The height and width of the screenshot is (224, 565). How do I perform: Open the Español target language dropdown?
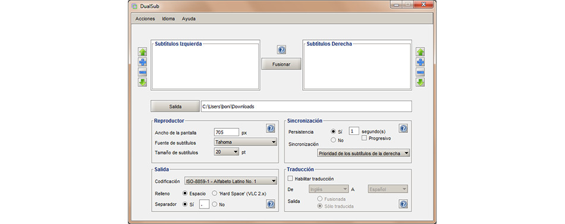[x=388, y=189]
